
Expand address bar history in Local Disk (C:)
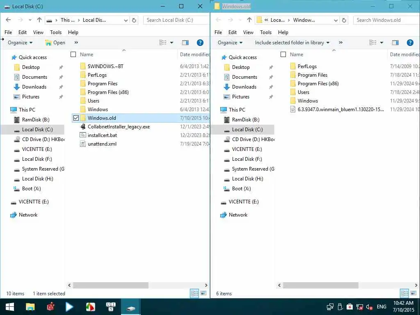126,20
